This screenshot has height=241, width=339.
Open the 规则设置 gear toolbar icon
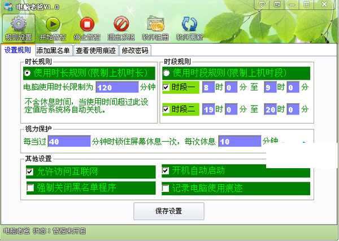[x=19, y=24]
